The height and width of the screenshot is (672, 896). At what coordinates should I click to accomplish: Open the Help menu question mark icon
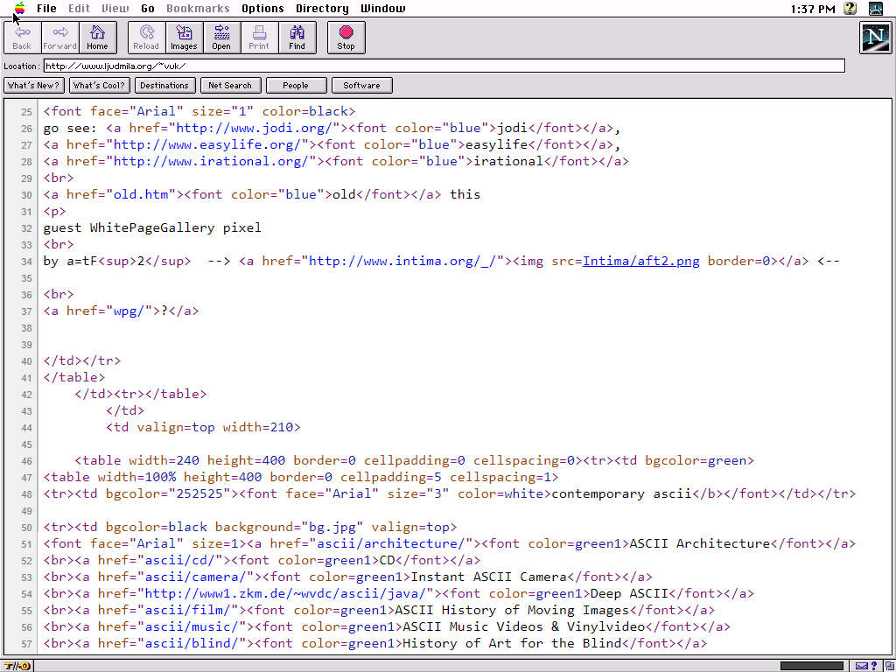click(850, 9)
